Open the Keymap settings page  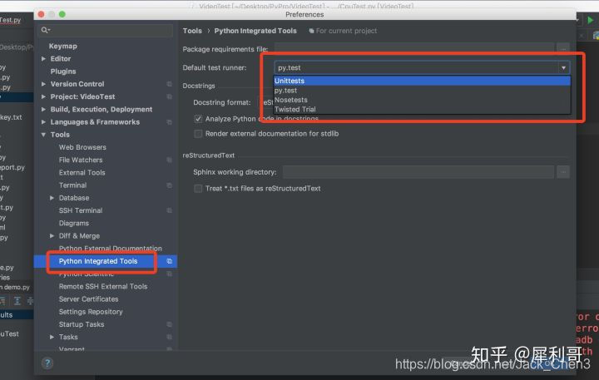tap(63, 47)
